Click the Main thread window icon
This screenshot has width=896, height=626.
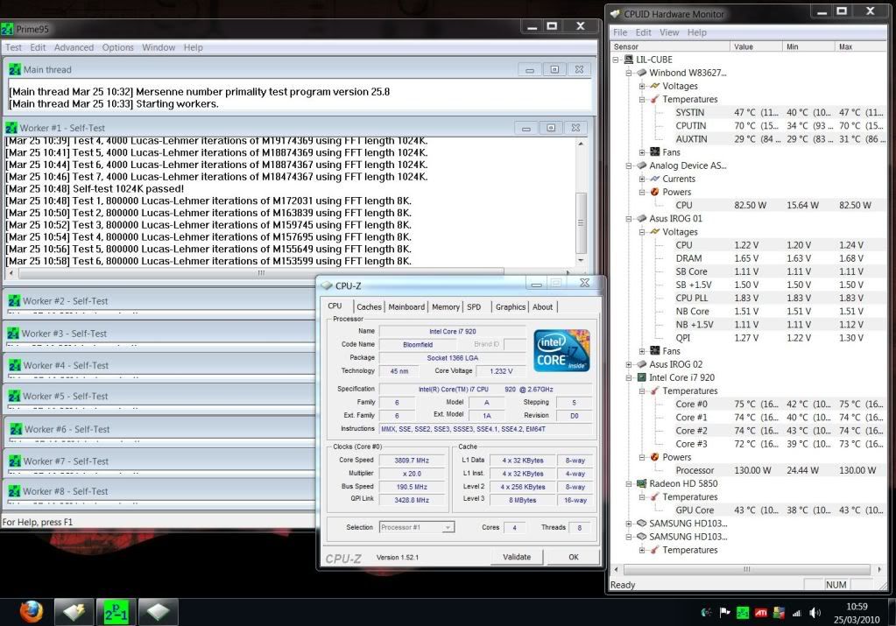(15, 70)
